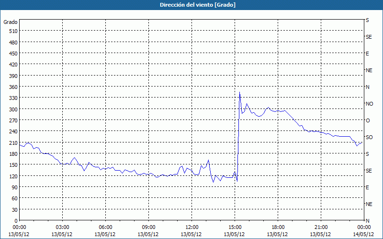The height and width of the screenshot is (239, 383).
Task: Click the 13/05/12 date under 09:00
Action: point(148,234)
